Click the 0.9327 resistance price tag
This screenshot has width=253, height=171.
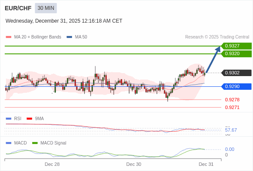click(236, 46)
